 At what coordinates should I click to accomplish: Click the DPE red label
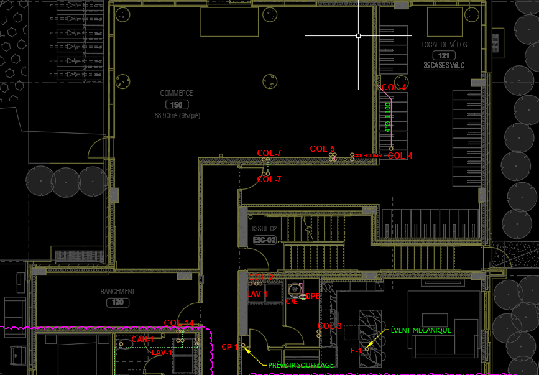point(312,296)
